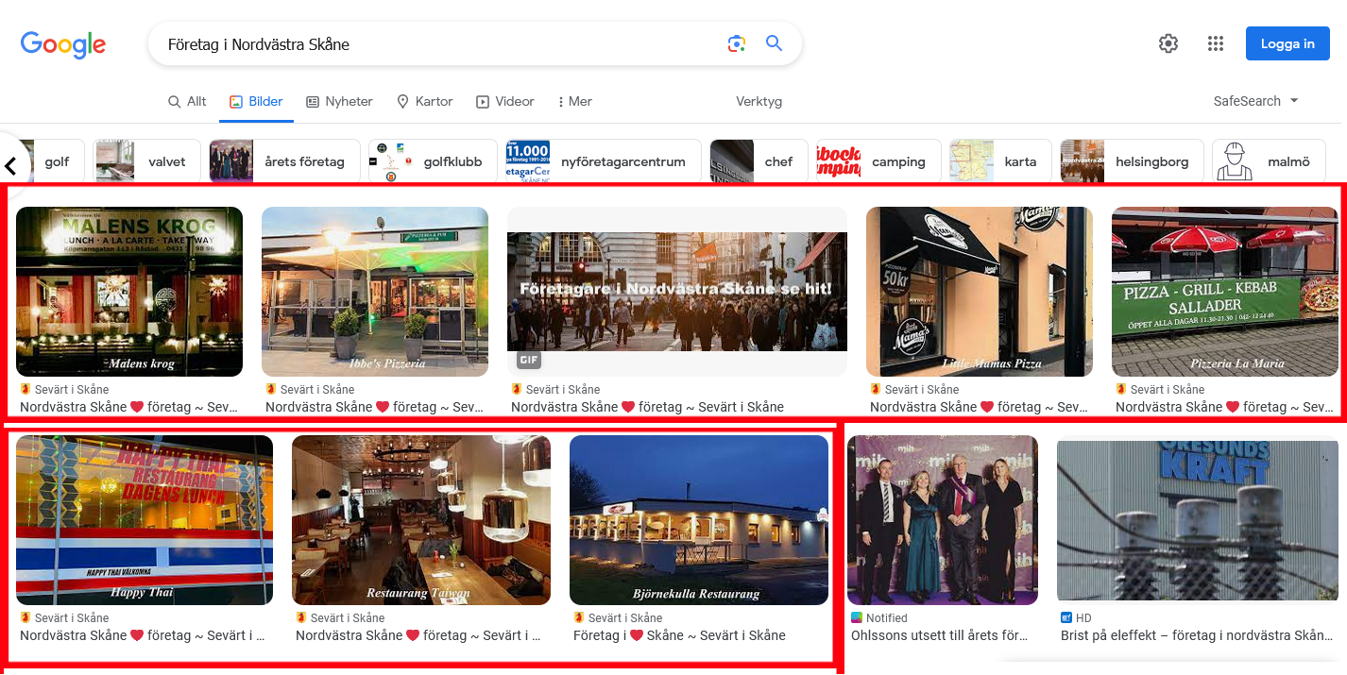The image size is (1347, 675).
Task: Open 'Ohlssons utsett till årets för...' link
Action: 940,635
